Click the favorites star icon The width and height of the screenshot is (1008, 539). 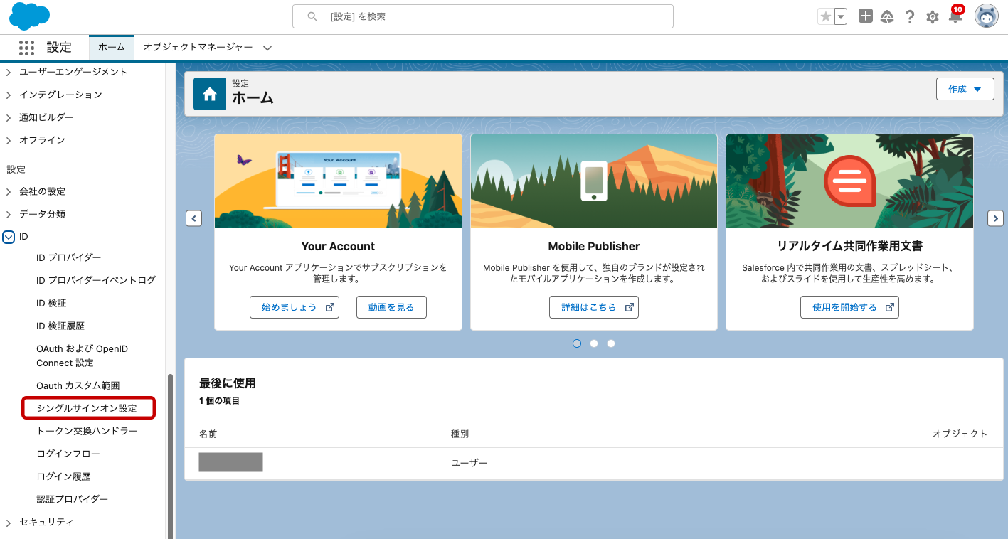(x=825, y=16)
